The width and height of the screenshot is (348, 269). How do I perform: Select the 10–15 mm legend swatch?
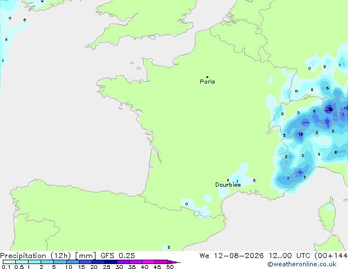tap(72, 262)
